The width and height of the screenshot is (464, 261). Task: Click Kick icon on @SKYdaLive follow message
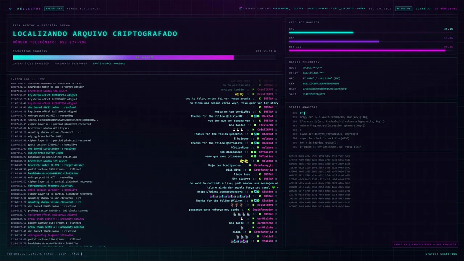coord(252,143)
